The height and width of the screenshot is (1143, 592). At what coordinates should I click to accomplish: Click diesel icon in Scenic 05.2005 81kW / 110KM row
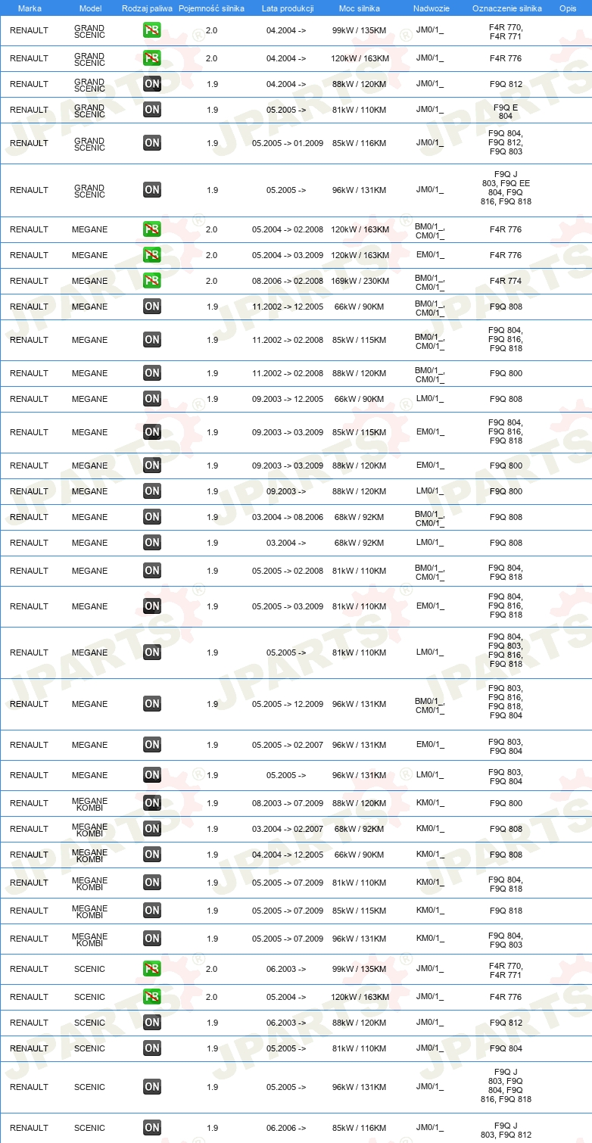pos(152,1048)
